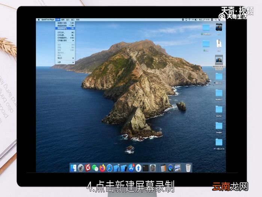Expand the 导出为 (Export As) submenu
The width and height of the screenshot is (262, 197).
[x=65, y=58]
